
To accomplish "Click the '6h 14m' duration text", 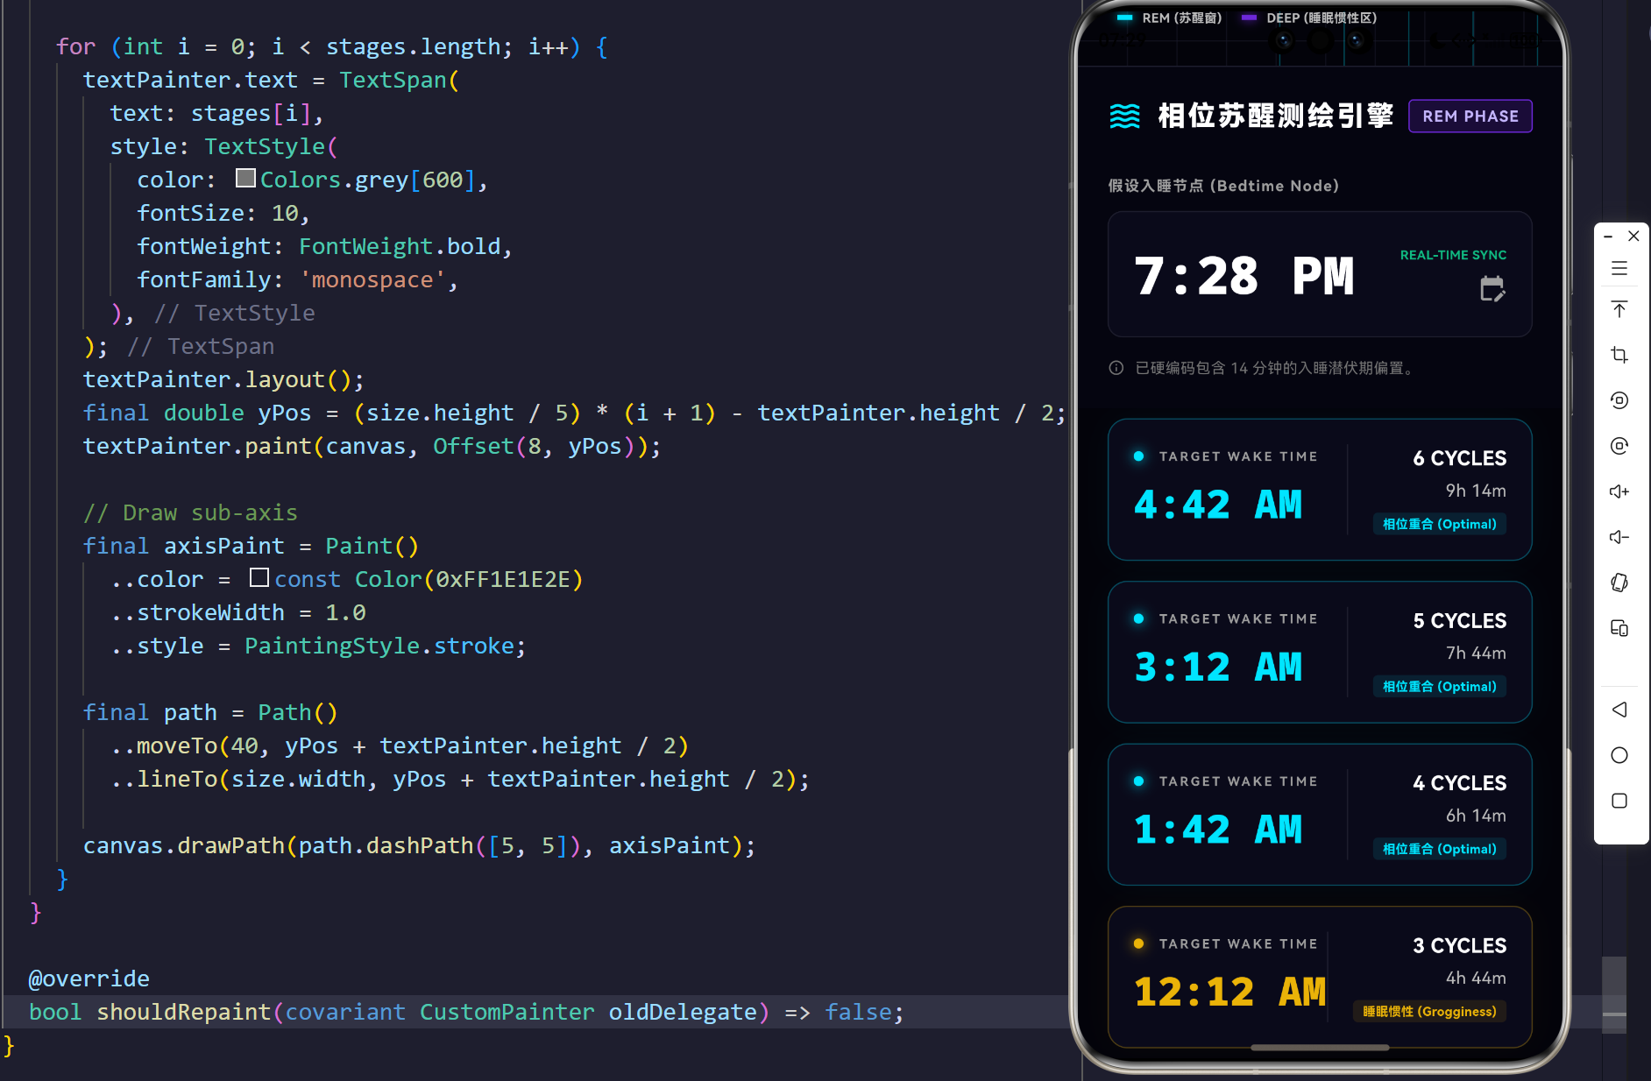I will (x=1476, y=816).
